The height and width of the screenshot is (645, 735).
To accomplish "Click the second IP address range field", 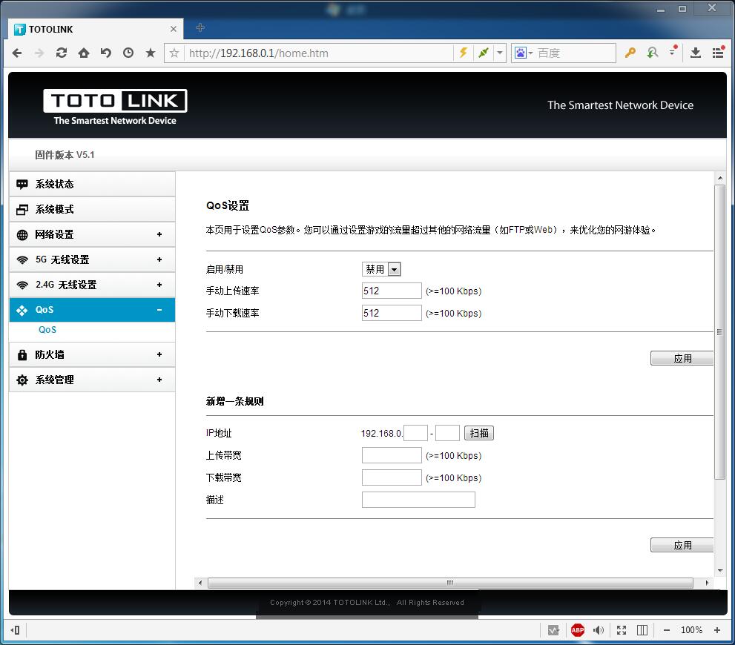I will click(448, 433).
